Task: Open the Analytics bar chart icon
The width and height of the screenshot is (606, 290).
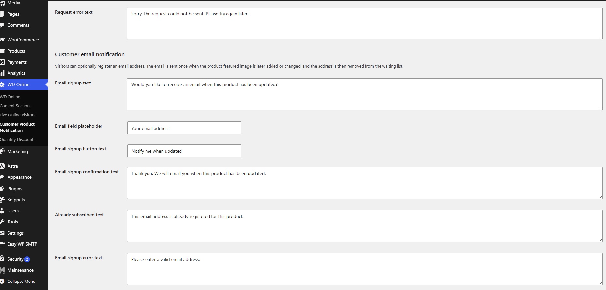Action: tap(2, 73)
